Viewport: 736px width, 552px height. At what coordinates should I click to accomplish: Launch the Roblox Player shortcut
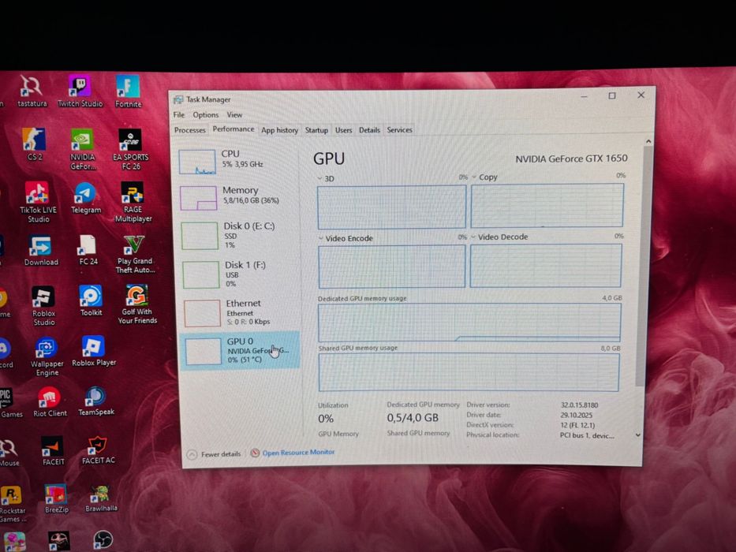(93, 351)
